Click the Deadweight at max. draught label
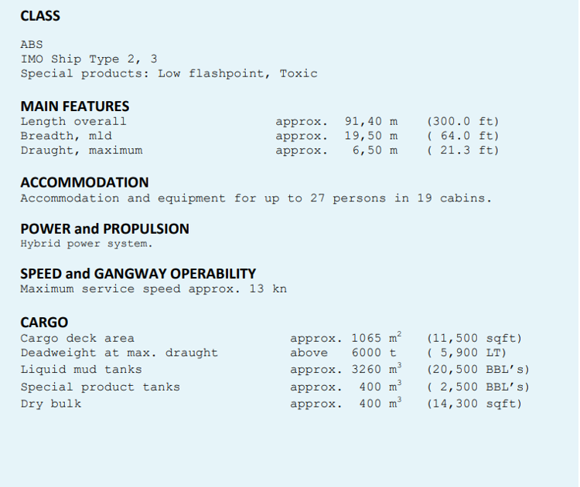 [x=119, y=353]
